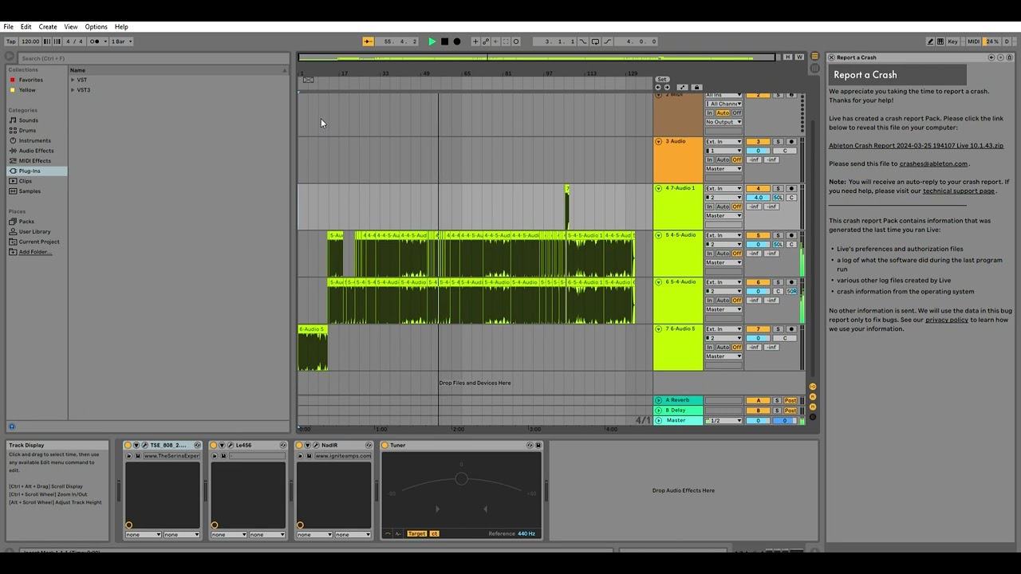
Task: Fold the 7 6-Audio 5 track
Action: click(x=659, y=329)
